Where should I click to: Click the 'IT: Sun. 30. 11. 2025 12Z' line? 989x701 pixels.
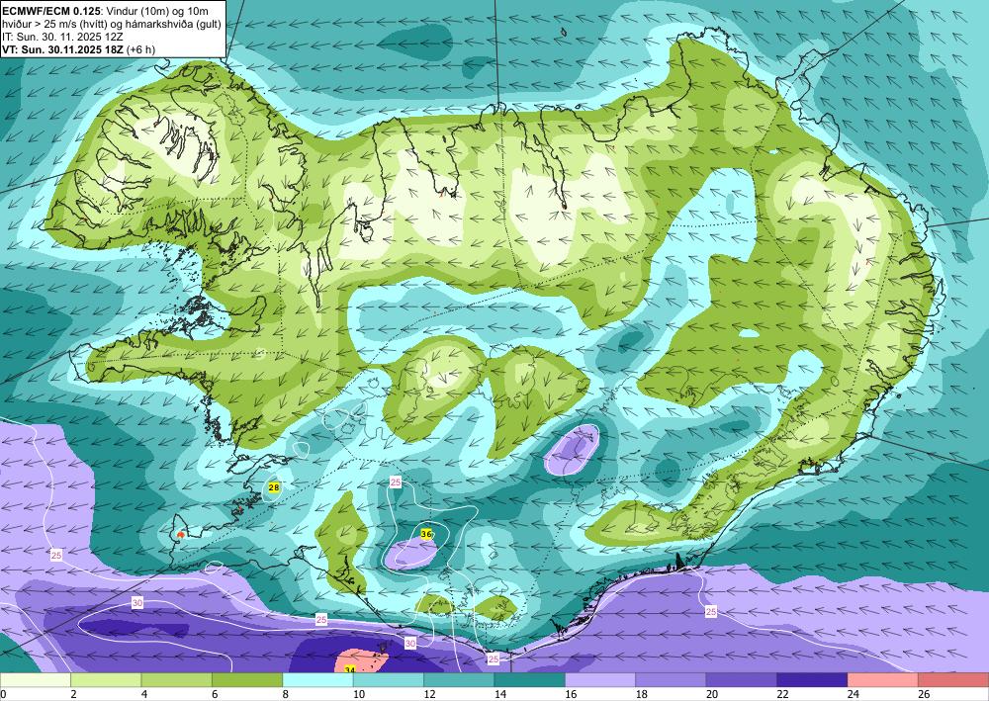tap(61, 37)
